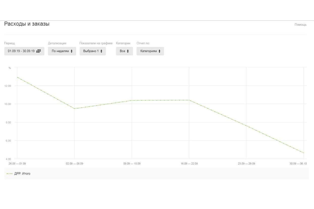Open the 'Категориям' report dropdown
The image size is (314, 209).
tap(150, 51)
